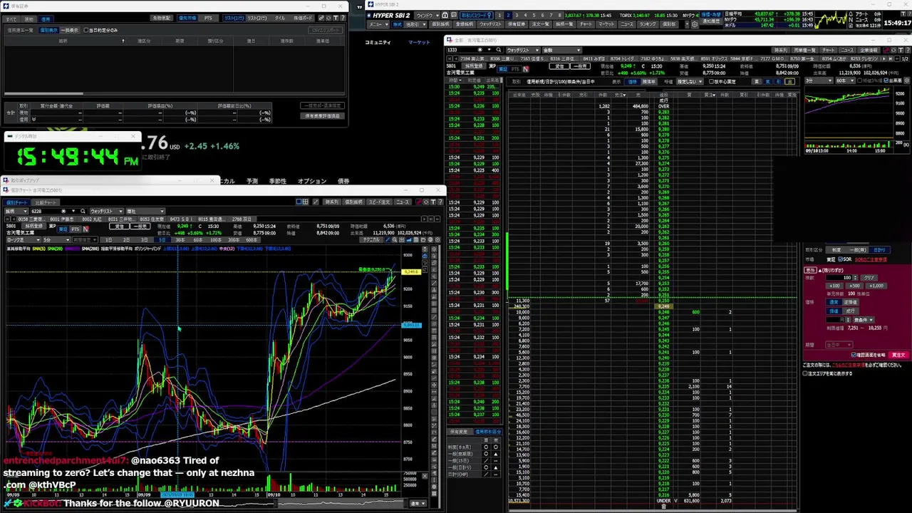The width and height of the screenshot is (912, 513).
Task: Click workspace number 3 in HYPER SBI 2
Action: [x=517, y=15]
